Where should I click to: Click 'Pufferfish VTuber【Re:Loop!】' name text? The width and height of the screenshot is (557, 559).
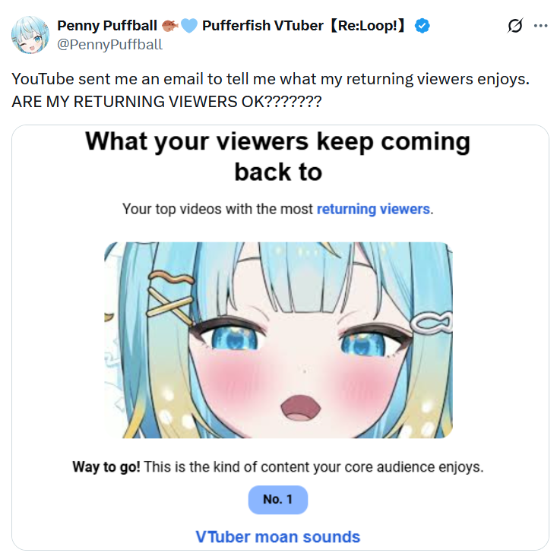(x=305, y=26)
